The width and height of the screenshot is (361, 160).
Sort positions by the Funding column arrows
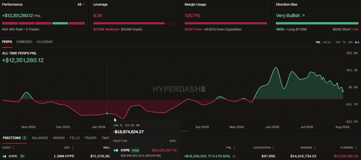356,148
